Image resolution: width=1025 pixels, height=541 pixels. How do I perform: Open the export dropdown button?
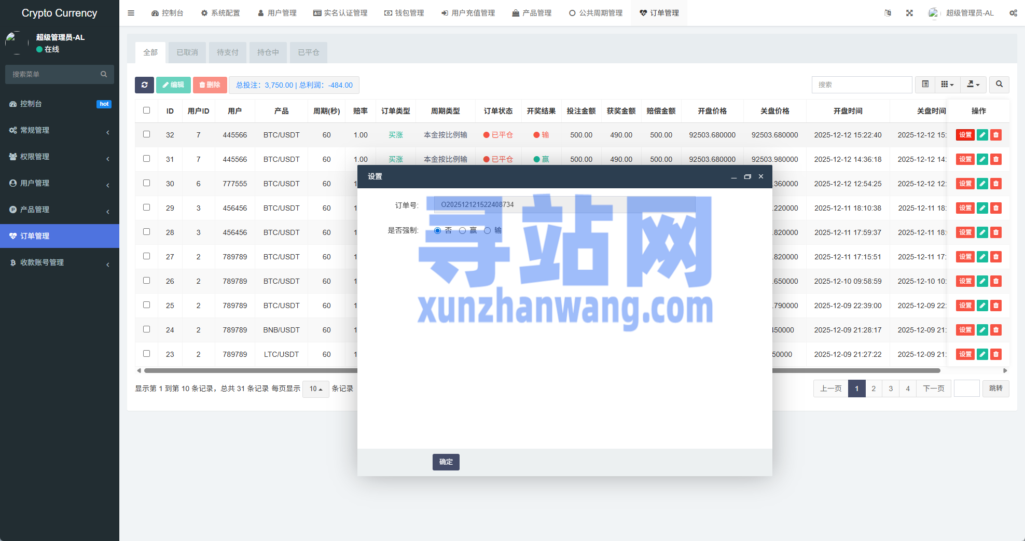pyautogui.click(x=973, y=85)
